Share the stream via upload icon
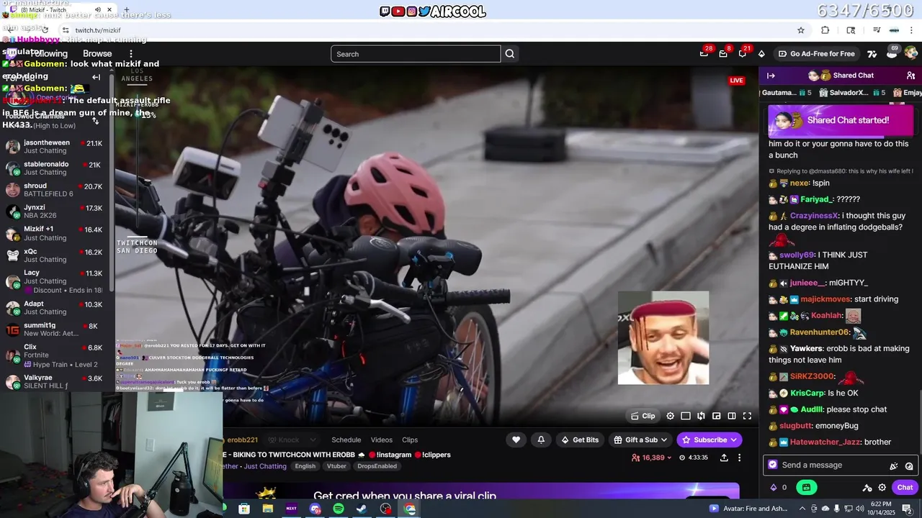This screenshot has height=518, width=922. pyautogui.click(x=724, y=458)
